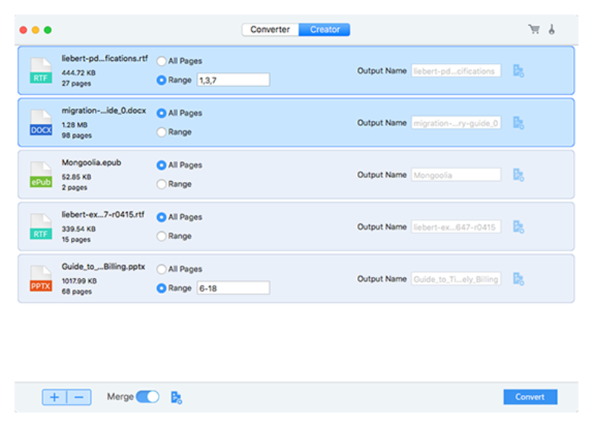Switch to the Creator tab
The height and width of the screenshot is (426, 593).
pos(325,30)
